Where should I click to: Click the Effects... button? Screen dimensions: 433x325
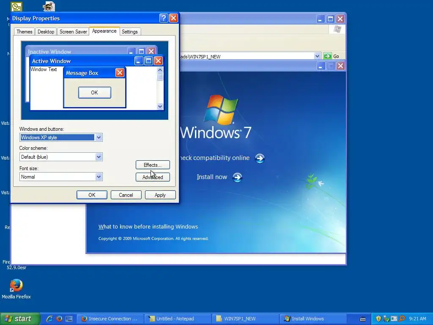(153, 165)
